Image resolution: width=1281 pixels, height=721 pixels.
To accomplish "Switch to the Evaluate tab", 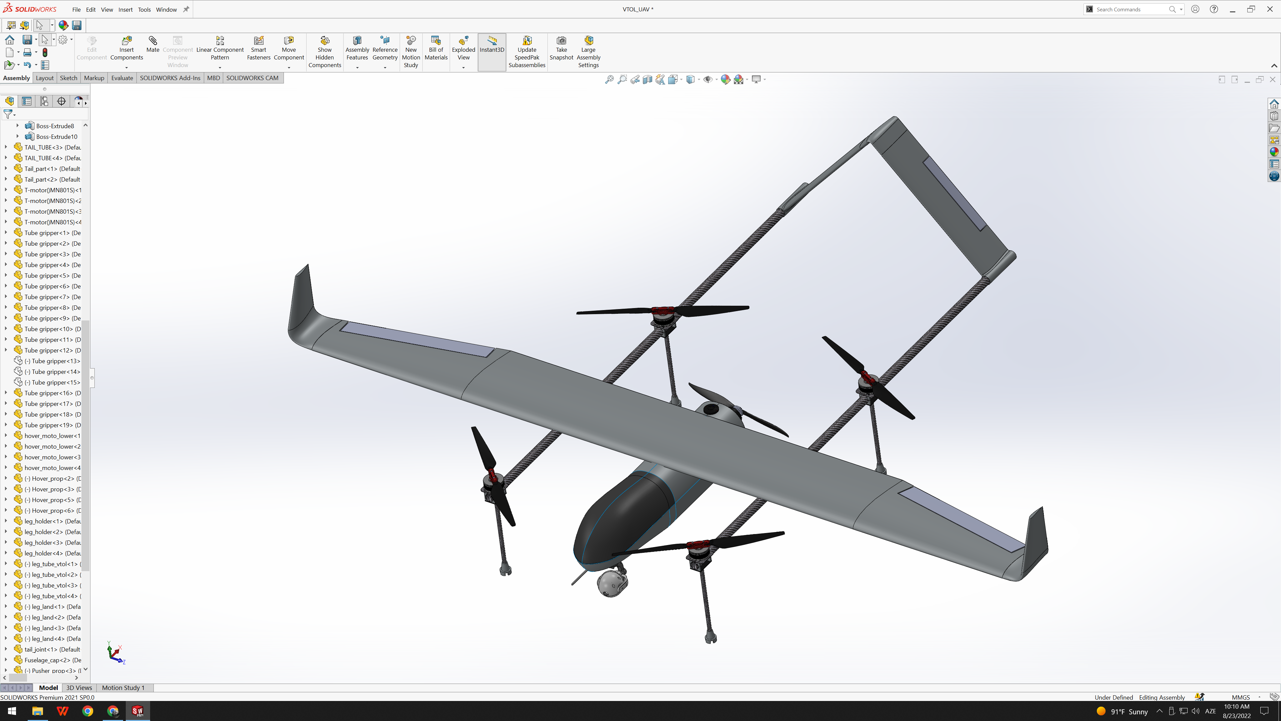I will pyautogui.click(x=122, y=78).
